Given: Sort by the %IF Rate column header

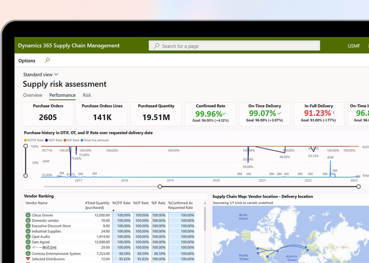Looking at the screenshot, I should click(158, 203).
